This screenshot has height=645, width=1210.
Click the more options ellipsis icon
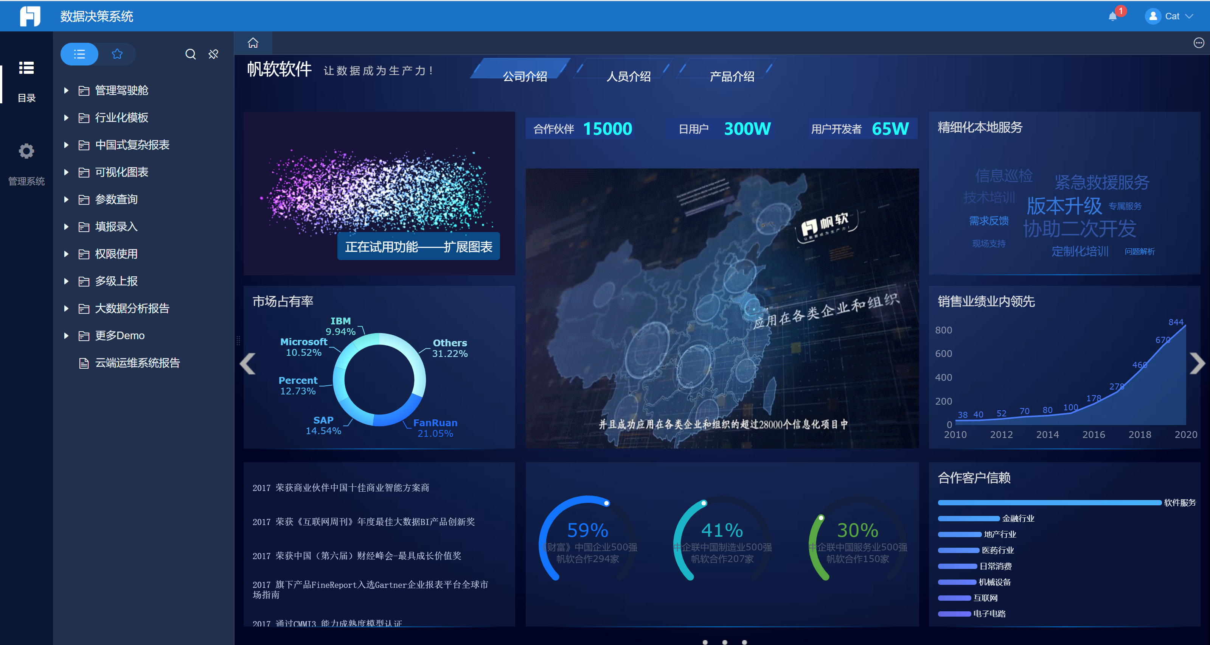pyautogui.click(x=1198, y=43)
